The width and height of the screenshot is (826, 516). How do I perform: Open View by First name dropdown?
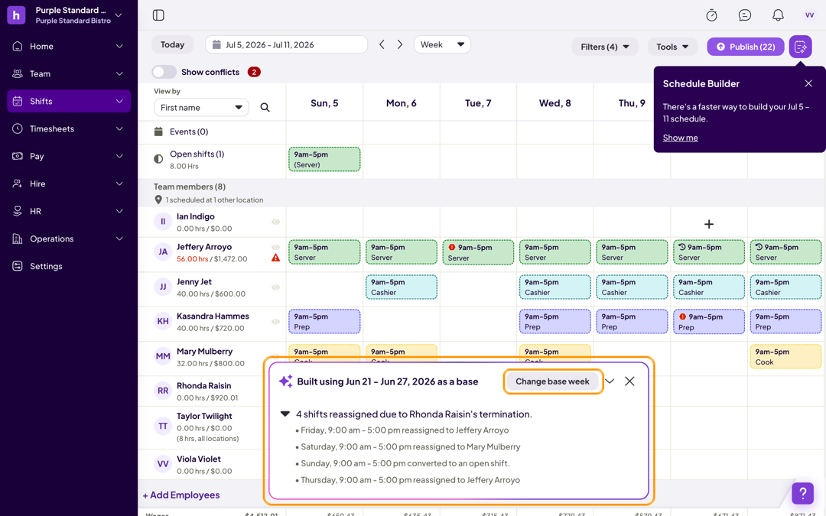pos(201,108)
